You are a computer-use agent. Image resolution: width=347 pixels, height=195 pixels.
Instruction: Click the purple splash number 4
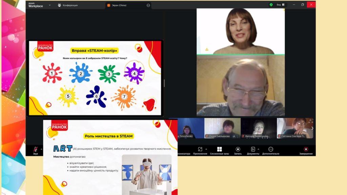click(134, 73)
